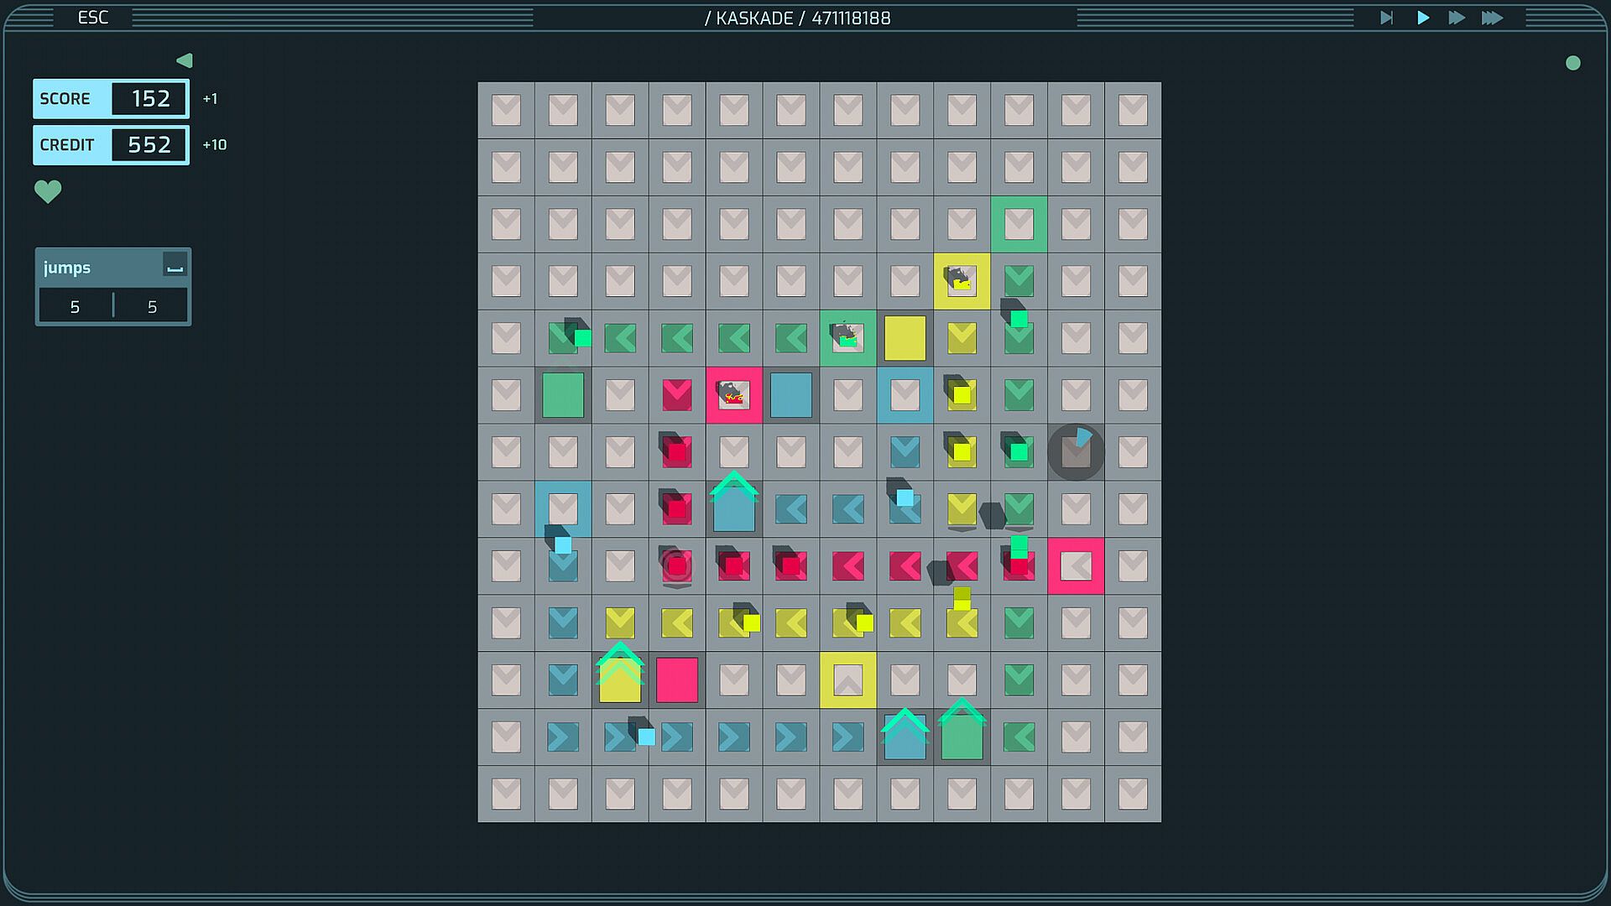Select the circular timer tile
The image size is (1611, 906).
1076,452
